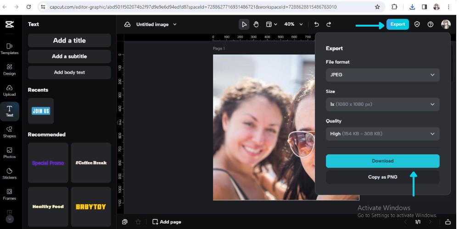
Task: Click the Recommended heading
Action: click(46, 135)
